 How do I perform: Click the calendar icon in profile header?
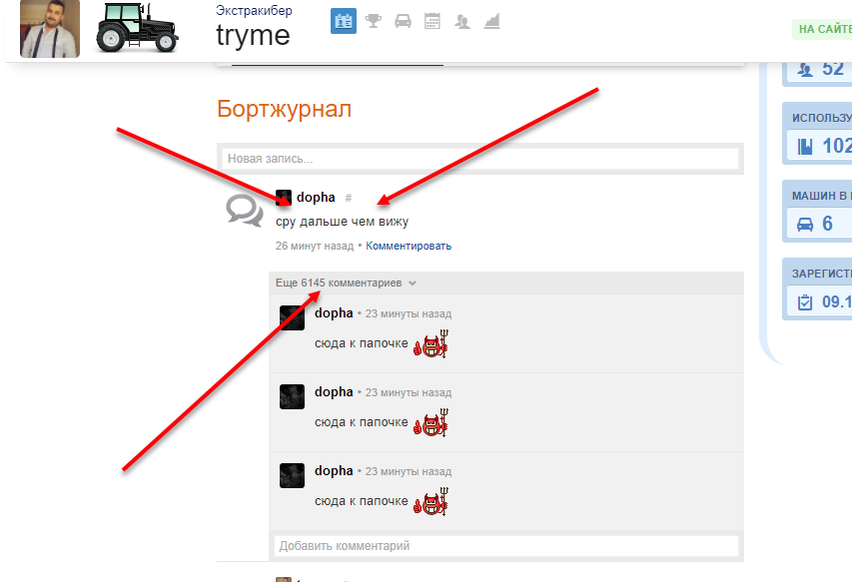[x=432, y=21]
